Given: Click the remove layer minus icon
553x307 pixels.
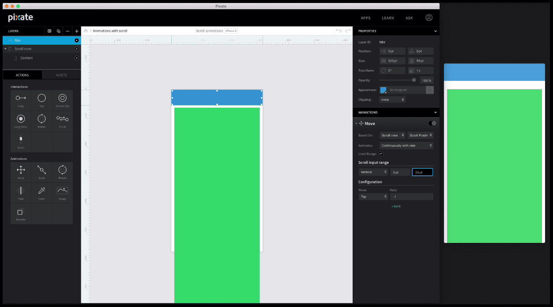Looking at the screenshot, I should (x=68, y=31).
